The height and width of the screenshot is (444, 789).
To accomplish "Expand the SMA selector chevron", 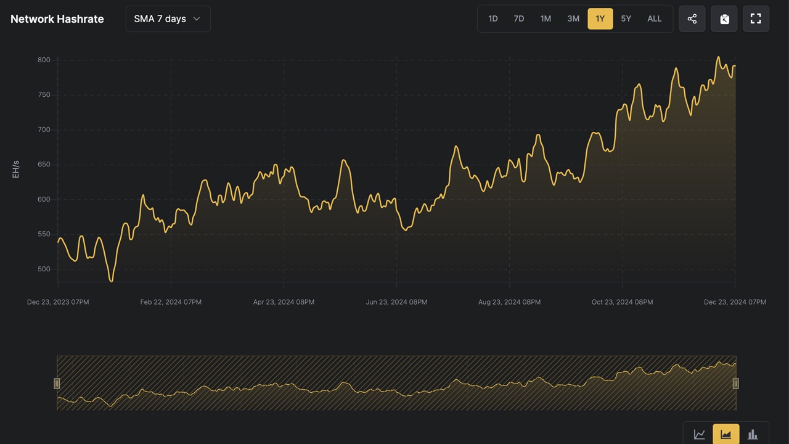I will tap(196, 18).
